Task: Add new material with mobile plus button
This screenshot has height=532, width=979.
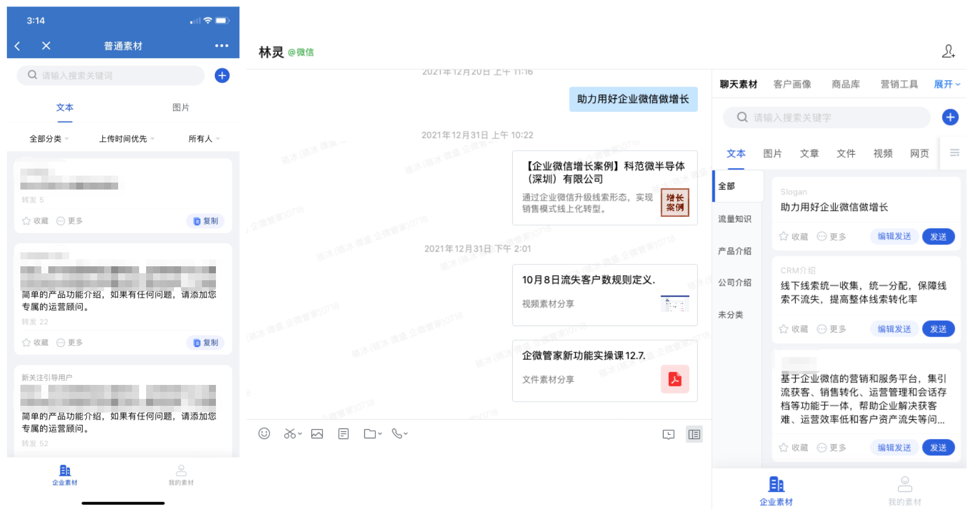Action: point(222,76)
